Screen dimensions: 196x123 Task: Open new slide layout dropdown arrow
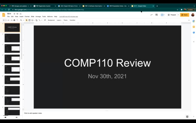click(x=6, y=20)
